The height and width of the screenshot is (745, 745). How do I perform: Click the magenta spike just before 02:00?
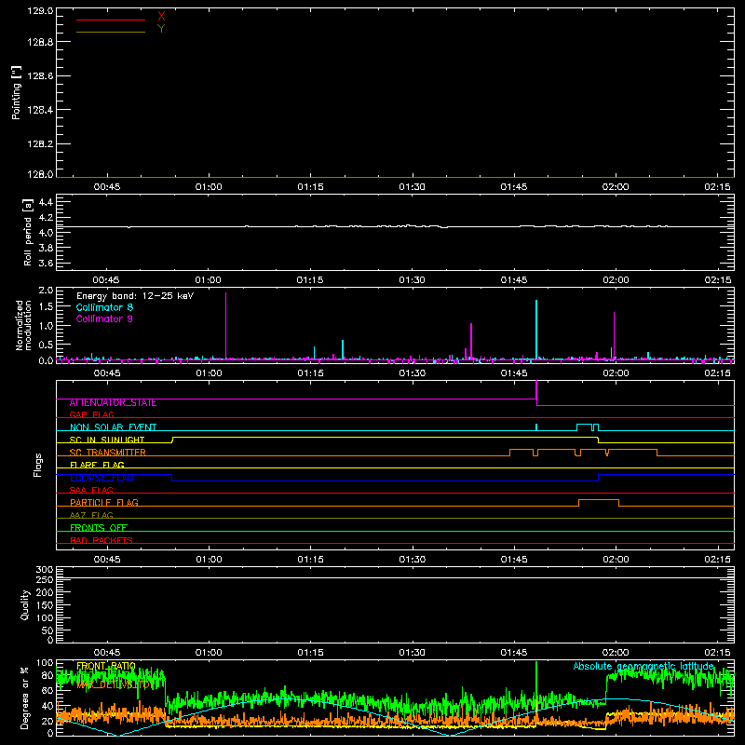[614, 335]
